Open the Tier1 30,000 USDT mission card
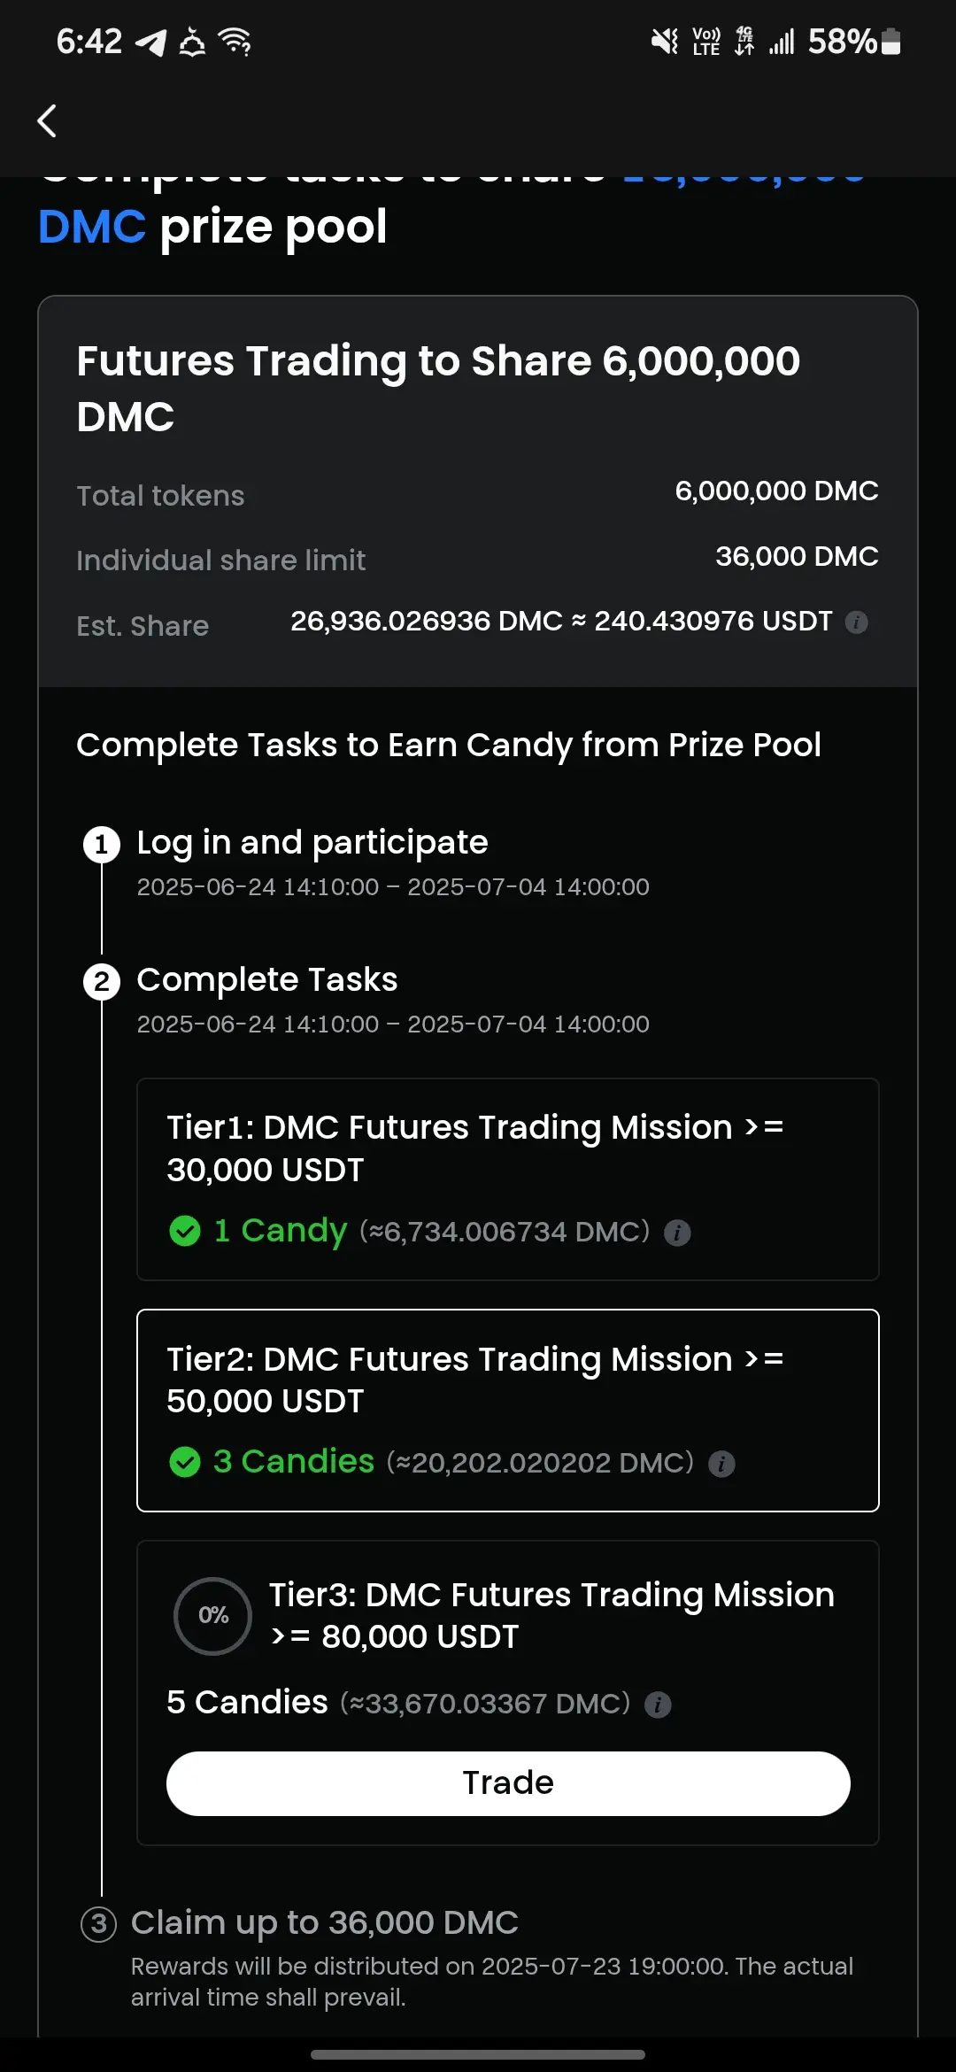 click(508, 1179)
